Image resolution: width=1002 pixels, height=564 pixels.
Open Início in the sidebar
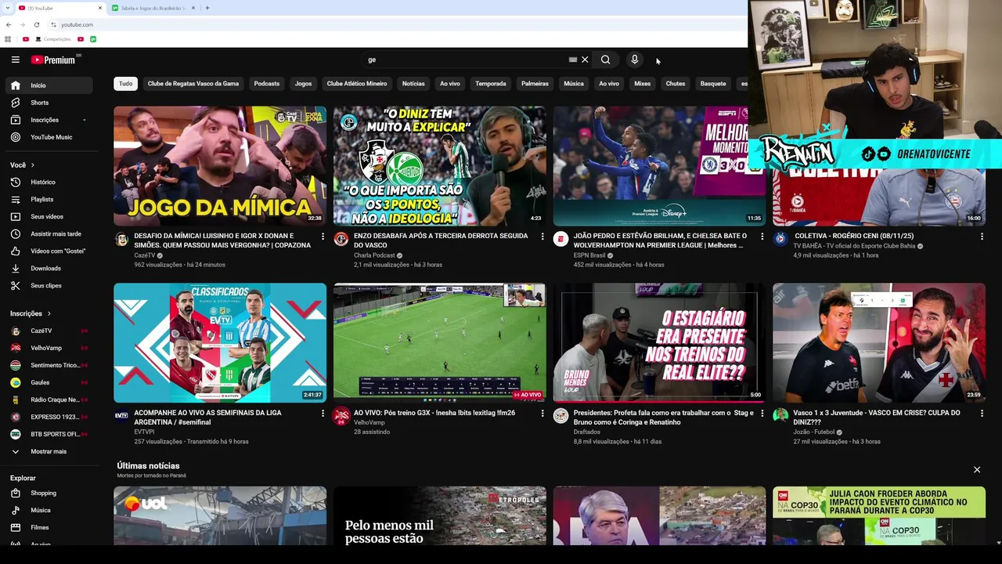tap(49, 85)
